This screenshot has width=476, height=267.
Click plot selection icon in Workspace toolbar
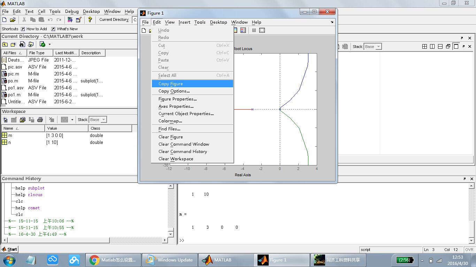64,120
